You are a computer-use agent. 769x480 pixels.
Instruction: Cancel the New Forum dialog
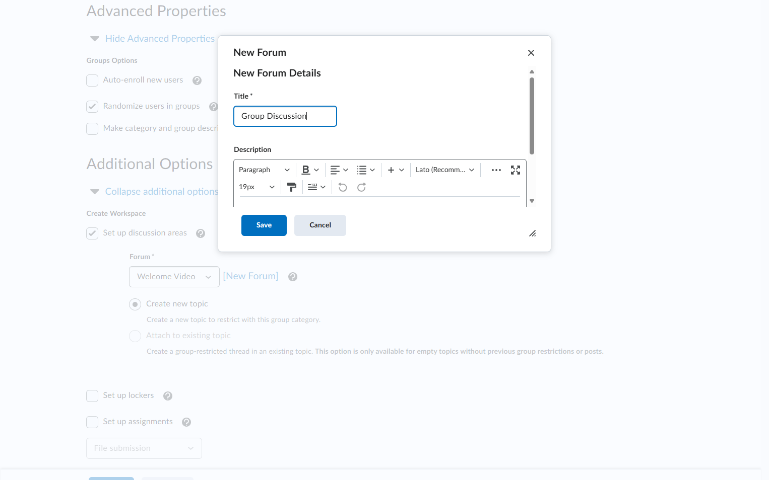pos(320,225)
